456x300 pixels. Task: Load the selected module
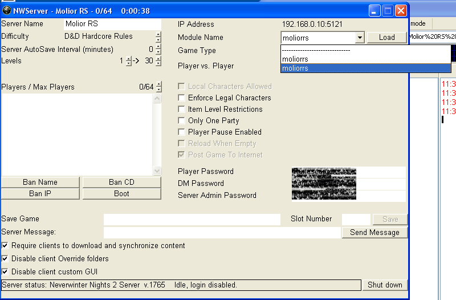(x=387, y=37)
